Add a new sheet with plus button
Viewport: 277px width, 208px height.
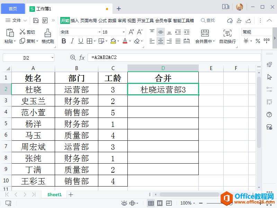click(x=71, y=195)
